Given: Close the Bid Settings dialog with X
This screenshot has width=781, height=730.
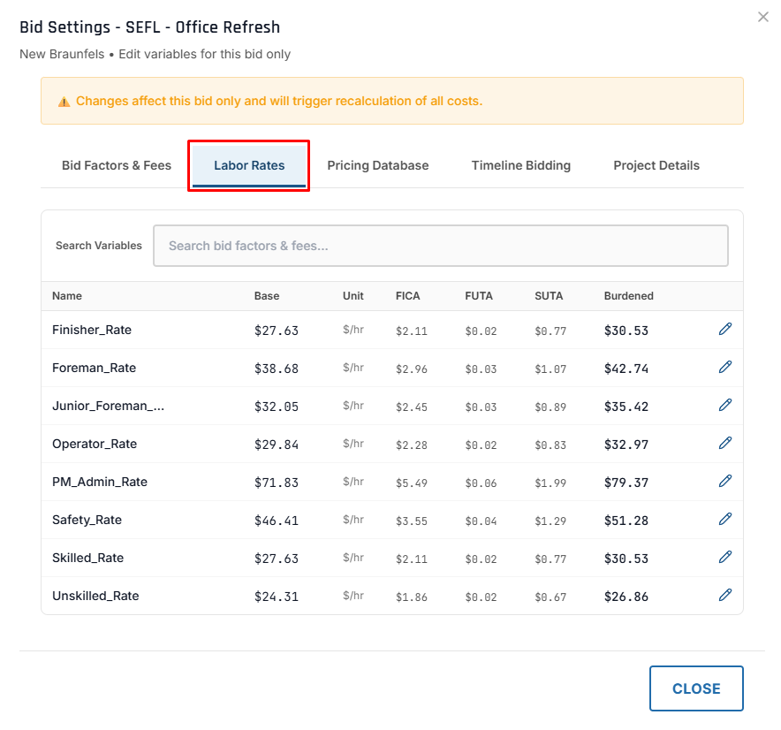Looking at the screenshot, I should 762,17.
